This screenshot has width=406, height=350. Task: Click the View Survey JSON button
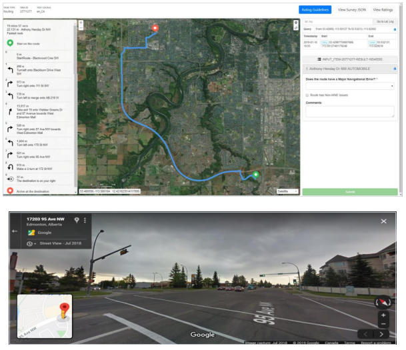point(351,10)
